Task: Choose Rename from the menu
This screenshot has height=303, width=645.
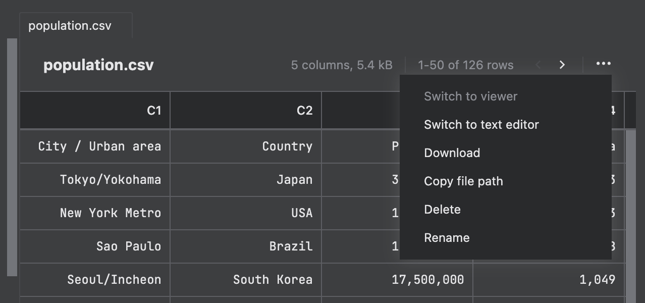Action: tap(447, 237)
